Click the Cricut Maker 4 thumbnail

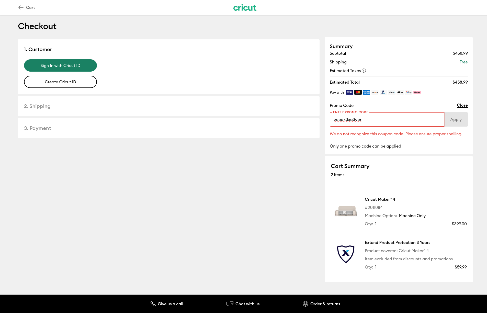(x=346, y=211)
